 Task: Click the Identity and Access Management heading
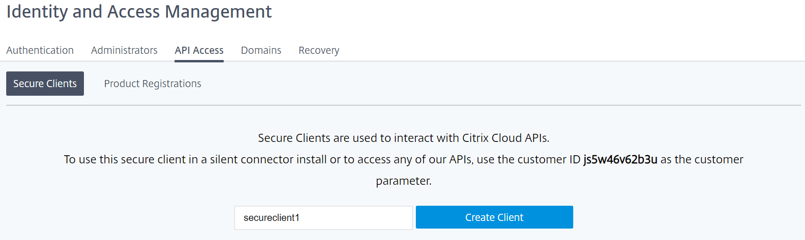[139, 11]
